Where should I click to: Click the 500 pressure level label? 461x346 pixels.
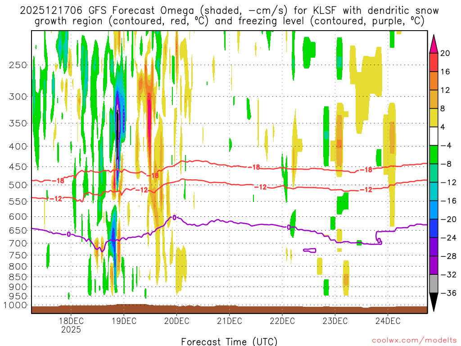18,185
